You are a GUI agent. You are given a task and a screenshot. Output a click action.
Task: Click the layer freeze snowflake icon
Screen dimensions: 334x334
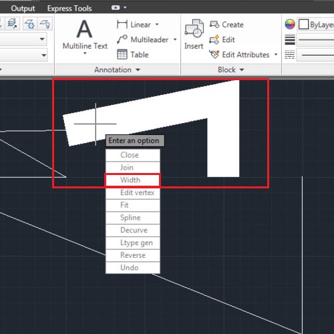[30, 24]
